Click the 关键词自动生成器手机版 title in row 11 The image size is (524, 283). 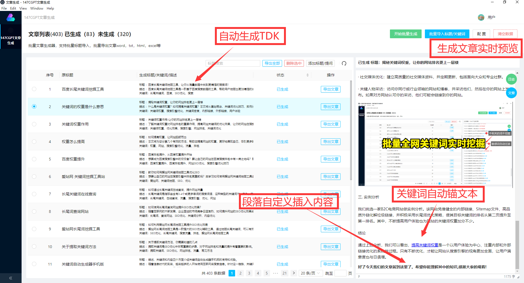83,264
